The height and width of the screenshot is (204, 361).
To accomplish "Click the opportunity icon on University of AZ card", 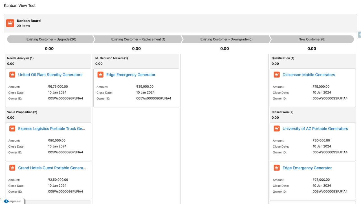I will pos(277,128).
